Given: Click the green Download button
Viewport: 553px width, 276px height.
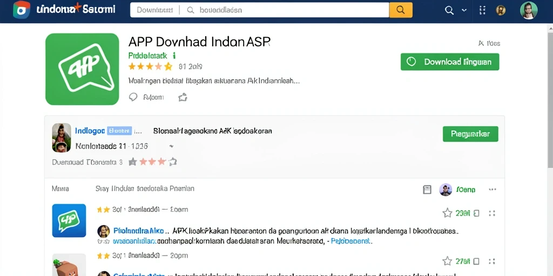Looking at the screenshot, I should click(x=450, y=62).
